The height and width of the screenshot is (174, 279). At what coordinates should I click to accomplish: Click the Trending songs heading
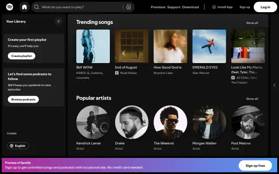point(95,22)
